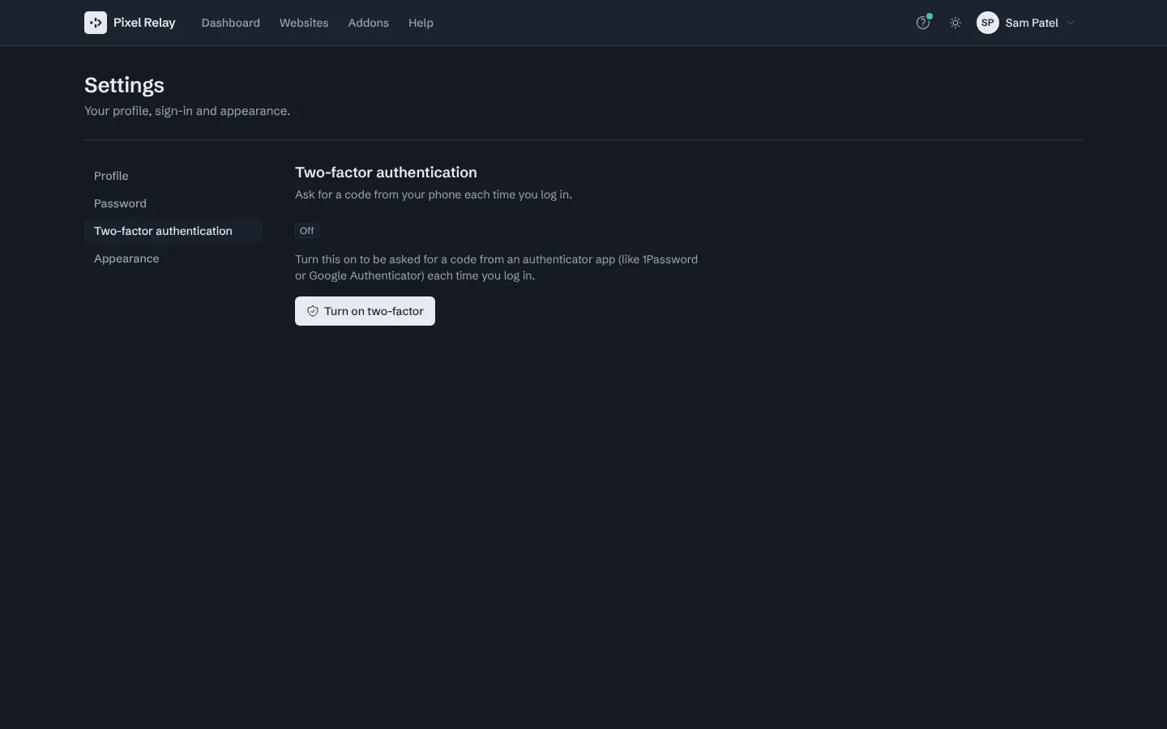The width and height of the screenshot is (1167, 729).
Task: Click the Sam Patel user name
Action: 1032,23
